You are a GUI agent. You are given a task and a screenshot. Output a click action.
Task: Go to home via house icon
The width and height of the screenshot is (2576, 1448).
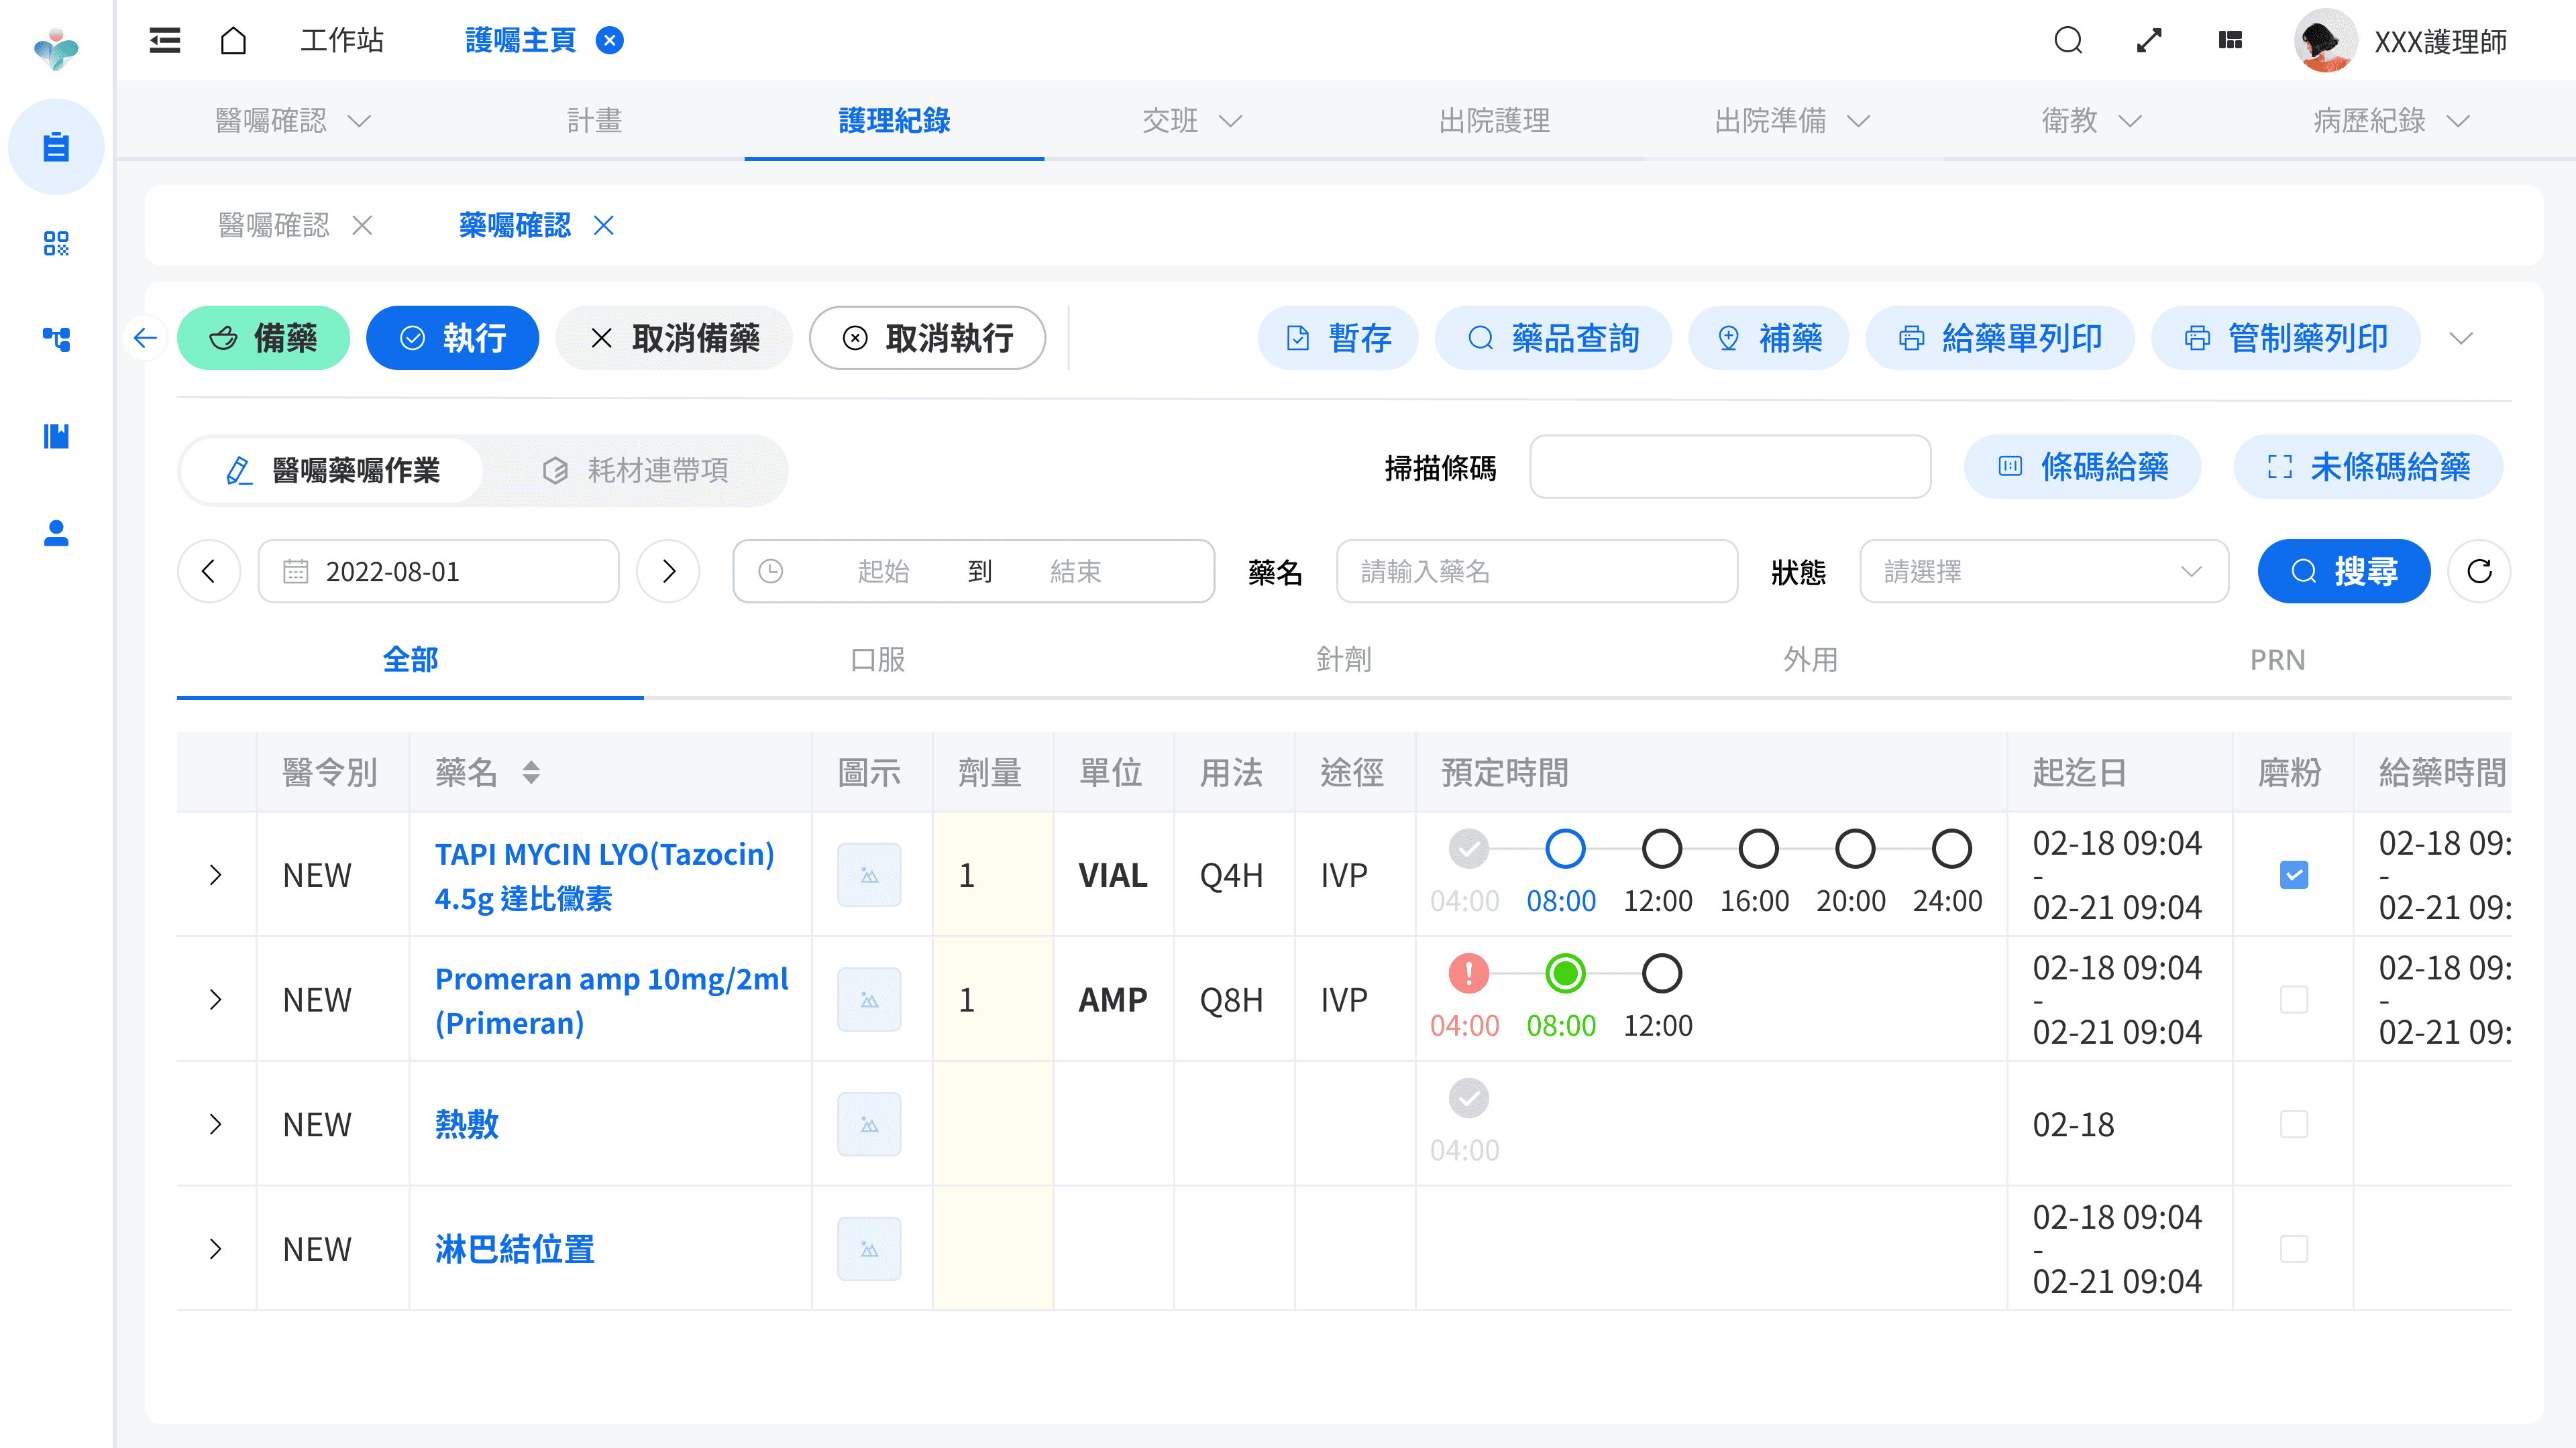(x=233, y=40)
